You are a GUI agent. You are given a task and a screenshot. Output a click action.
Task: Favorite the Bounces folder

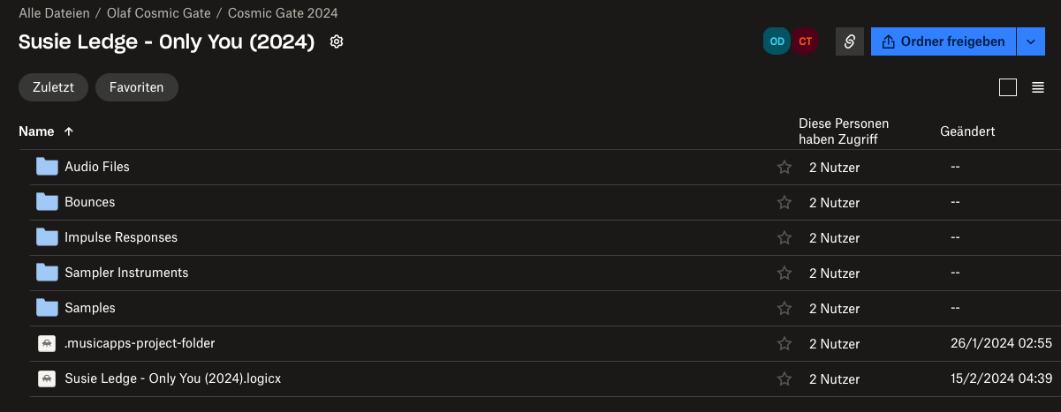(784, 203)
